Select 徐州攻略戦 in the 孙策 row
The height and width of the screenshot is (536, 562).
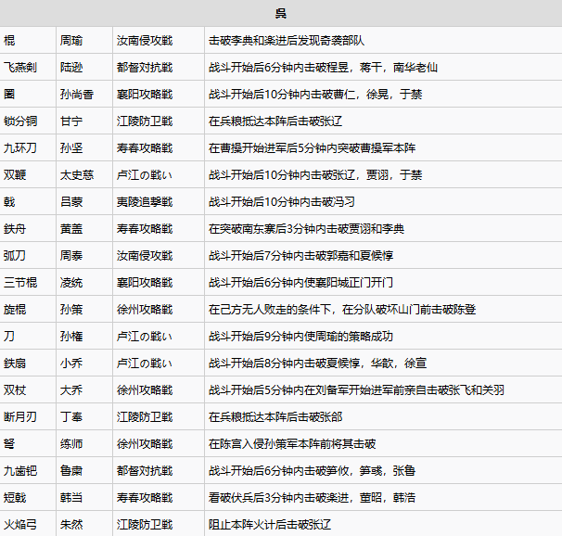coord(145,309)
